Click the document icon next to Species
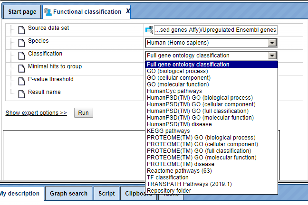The image size is (308, 205). tap(21, 43)
